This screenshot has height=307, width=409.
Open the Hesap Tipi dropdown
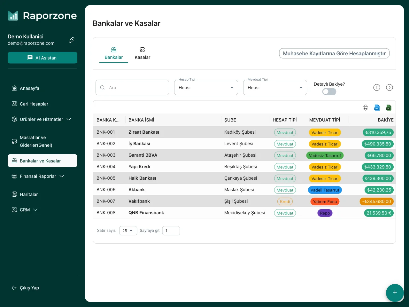206,88
